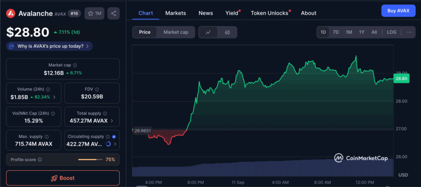Click the Buy AVAX button
421x187 pixels.
398,11
